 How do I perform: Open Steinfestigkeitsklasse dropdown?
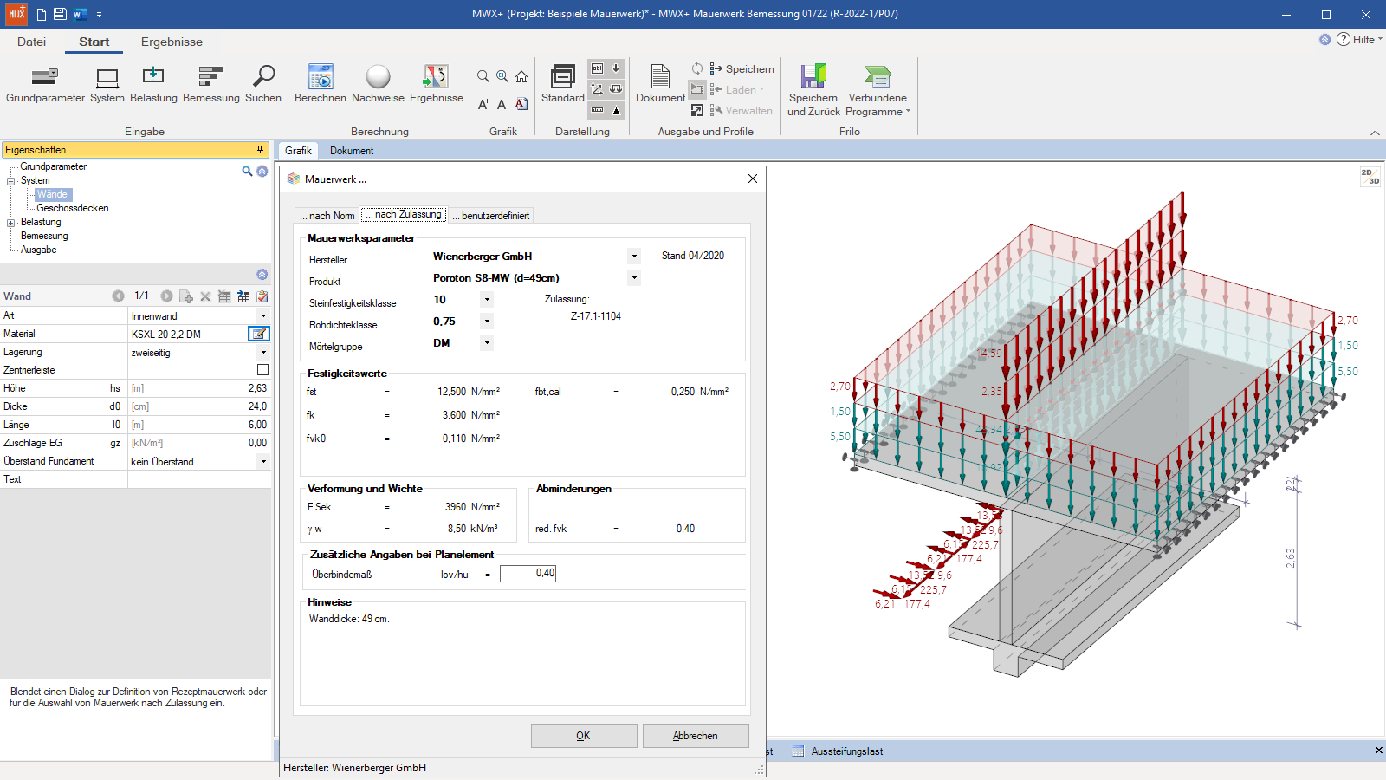[487, 300]
